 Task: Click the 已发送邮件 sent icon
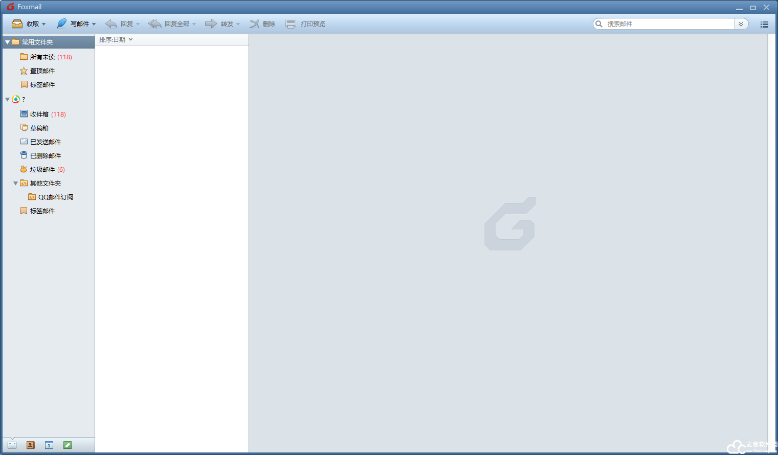tap(24, 141)
